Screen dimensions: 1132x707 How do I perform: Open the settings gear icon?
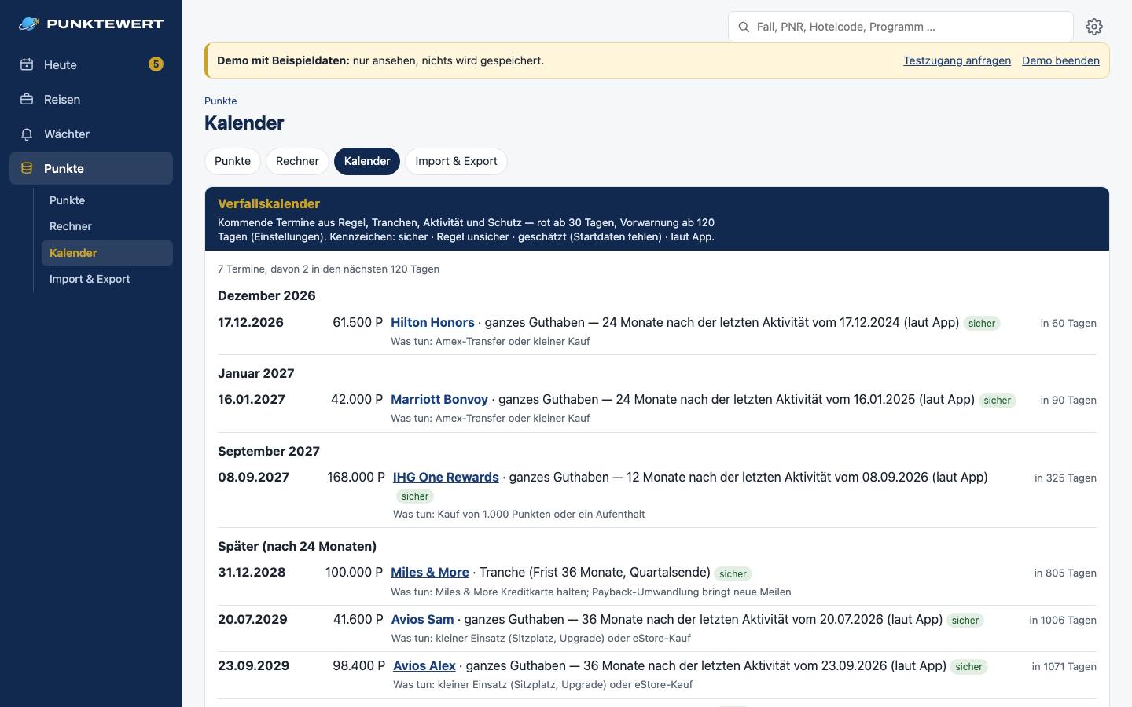(1094, 27)
